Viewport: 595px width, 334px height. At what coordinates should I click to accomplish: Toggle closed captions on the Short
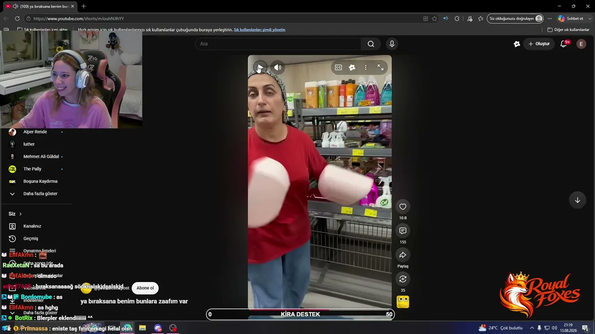338,68
